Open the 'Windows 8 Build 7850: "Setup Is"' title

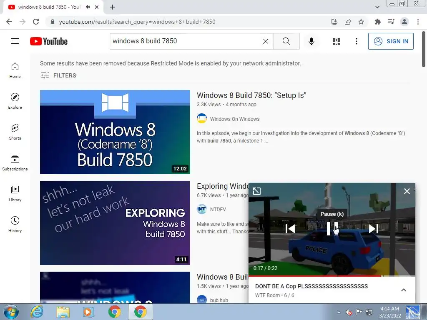pyautogui.click(x=251, y=95)
